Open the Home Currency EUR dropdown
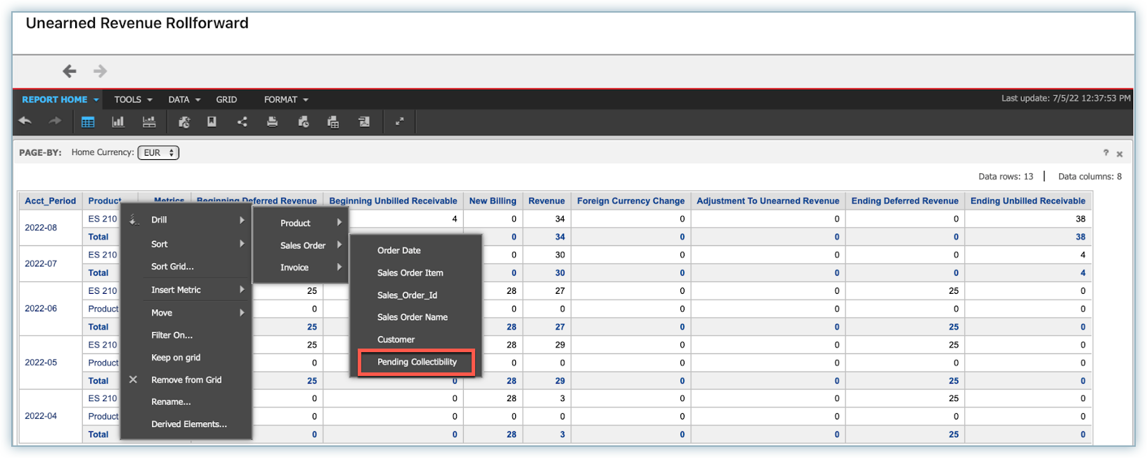1147x458 pixels. pyautogui.click(x=158, y=153)
